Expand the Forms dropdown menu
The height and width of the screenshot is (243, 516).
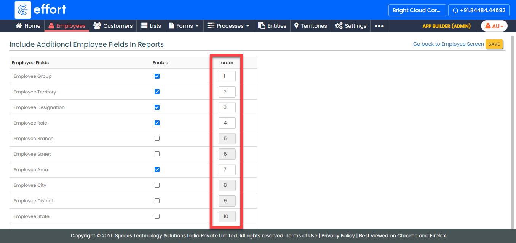point(185,26)
